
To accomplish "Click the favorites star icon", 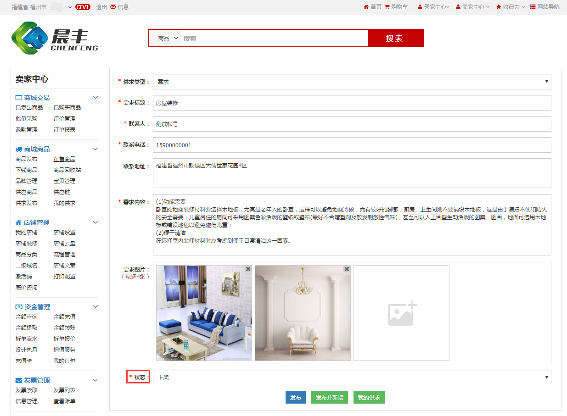I will pyautogui.click(x=499, y=7).
